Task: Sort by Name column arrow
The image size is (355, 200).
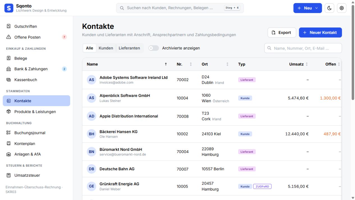Action: tap(166, 64)
